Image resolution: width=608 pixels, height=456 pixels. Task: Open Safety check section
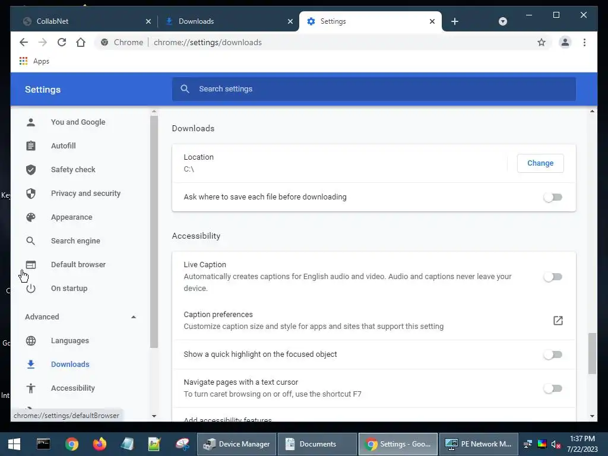(73, 169)
